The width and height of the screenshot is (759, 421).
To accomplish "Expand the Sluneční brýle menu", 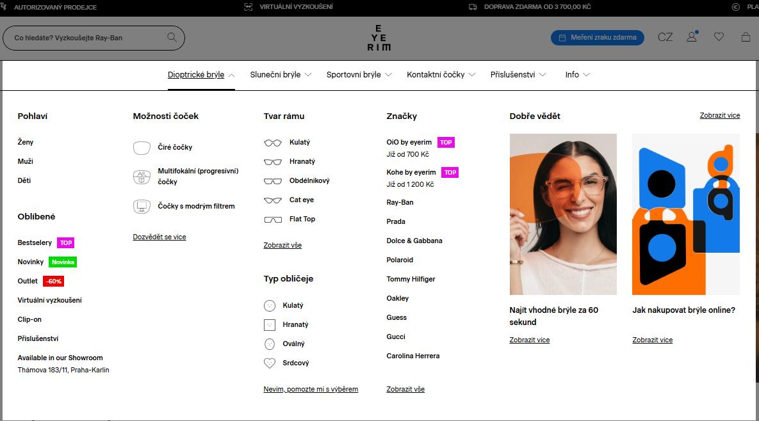I will [281, 75].
